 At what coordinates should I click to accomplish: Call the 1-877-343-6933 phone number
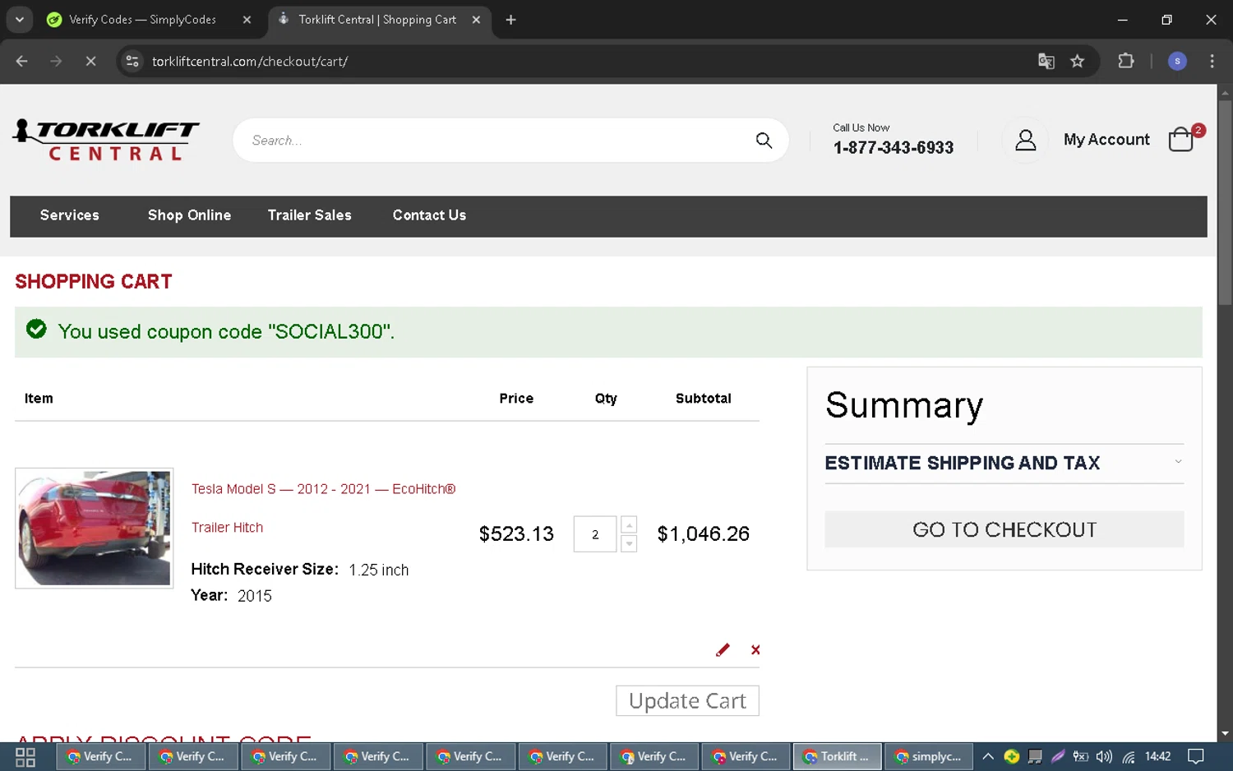pyautogui.click(x=894, y=148)
